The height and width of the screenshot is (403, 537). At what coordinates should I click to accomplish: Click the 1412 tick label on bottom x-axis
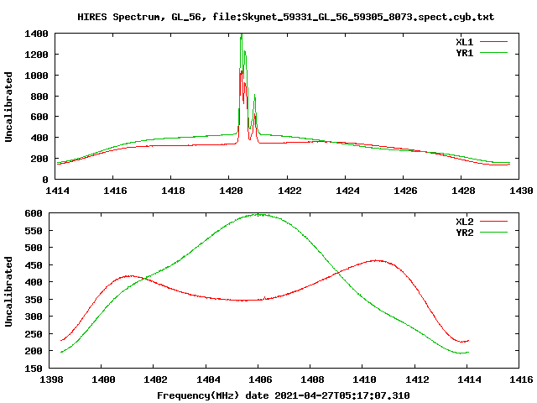point(417,379)
